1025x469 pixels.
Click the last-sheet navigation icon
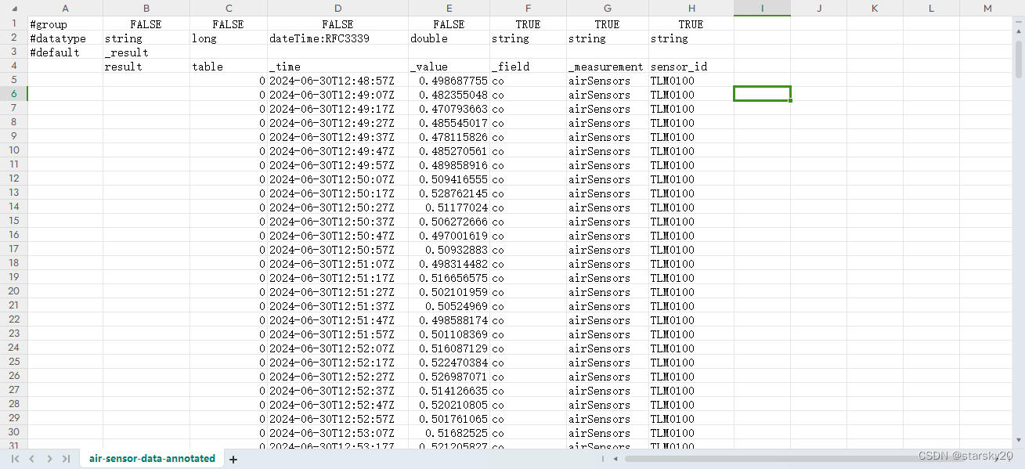67,458
